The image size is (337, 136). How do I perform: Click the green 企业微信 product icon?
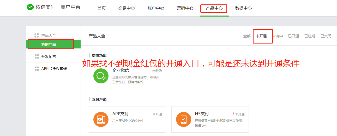(101, 76)
